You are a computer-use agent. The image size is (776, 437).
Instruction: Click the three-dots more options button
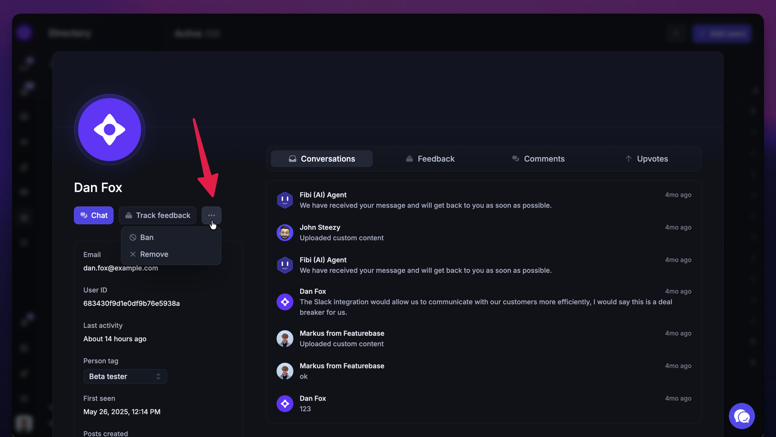211,215
